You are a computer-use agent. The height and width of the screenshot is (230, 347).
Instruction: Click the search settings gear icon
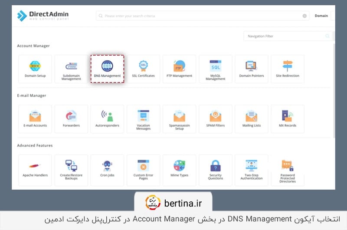tap(304, 16)
